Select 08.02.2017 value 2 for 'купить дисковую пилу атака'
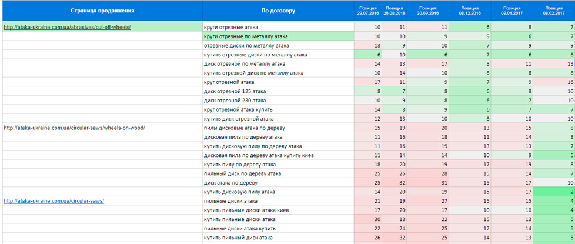This screenshot has width=575, height=244. [x=554, y=192]
